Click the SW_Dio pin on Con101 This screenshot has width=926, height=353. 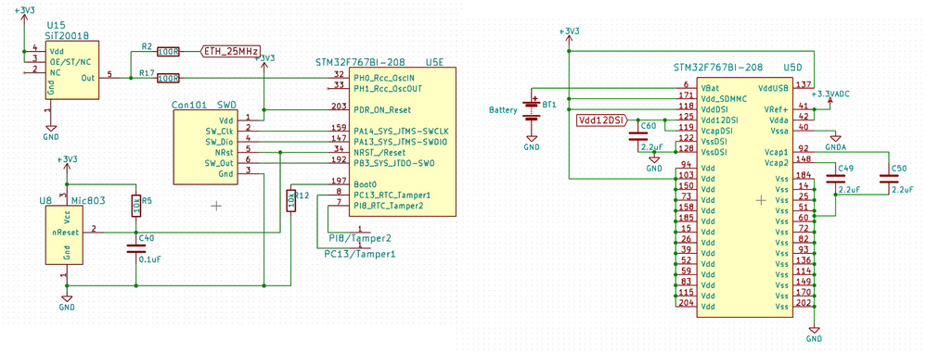[220, 142]
